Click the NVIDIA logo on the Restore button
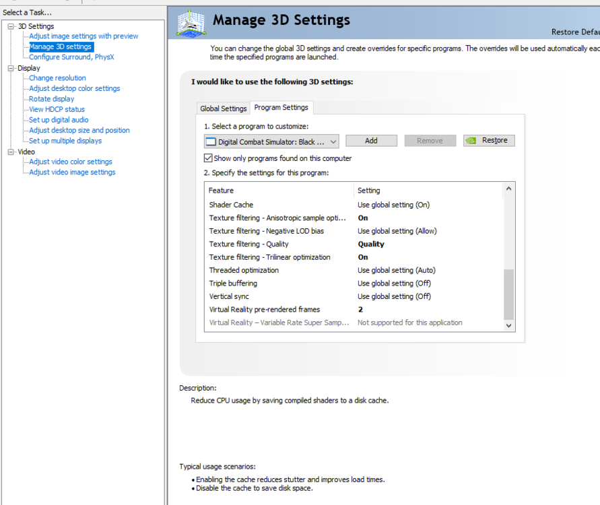Viewport: 600px width, 505px height. click(x=471, y=141)
